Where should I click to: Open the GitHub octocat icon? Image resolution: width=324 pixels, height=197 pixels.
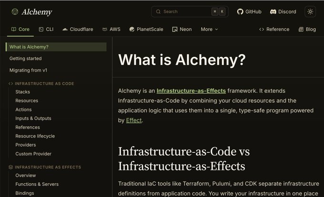240,11
